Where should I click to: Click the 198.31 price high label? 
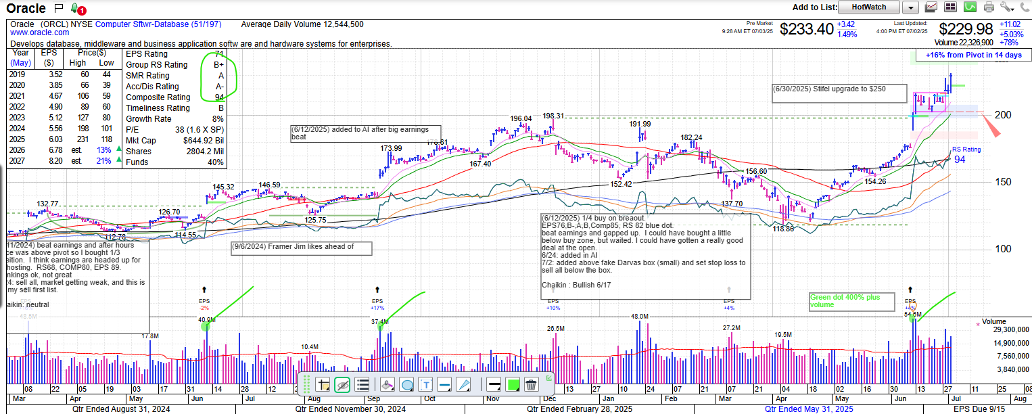click(553, 116)
